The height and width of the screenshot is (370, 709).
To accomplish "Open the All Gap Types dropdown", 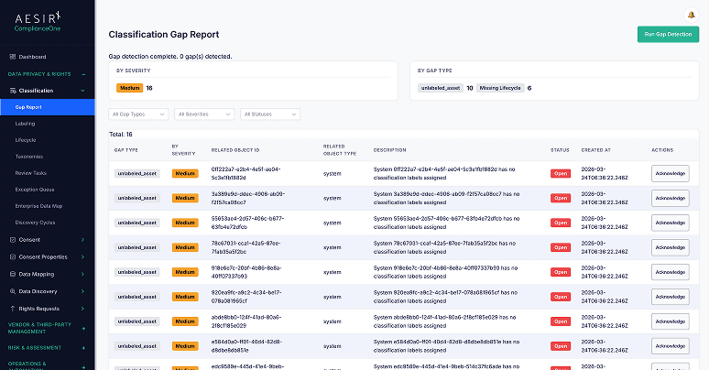I will 138,114.
